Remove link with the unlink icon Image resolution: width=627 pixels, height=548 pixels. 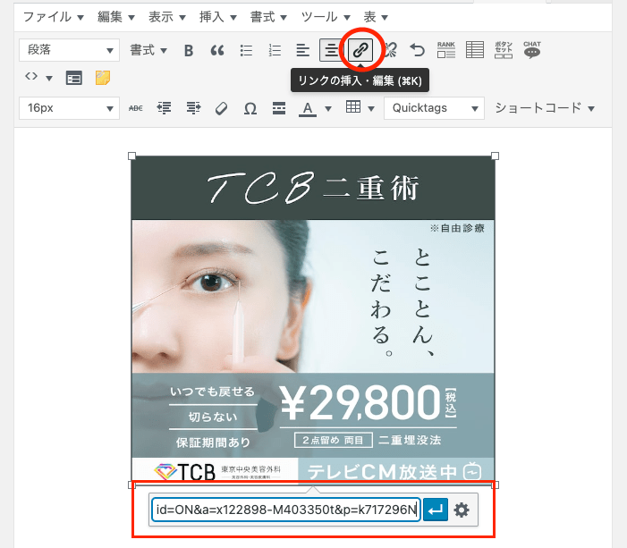[x=390, y=50]
